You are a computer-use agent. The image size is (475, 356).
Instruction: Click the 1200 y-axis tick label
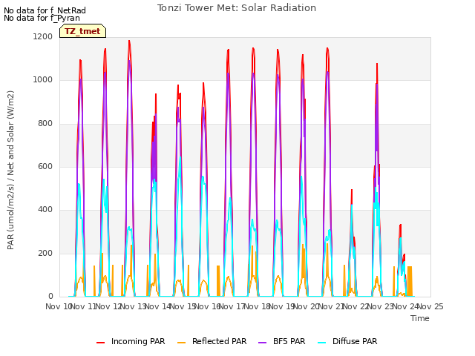click(43, 36)
